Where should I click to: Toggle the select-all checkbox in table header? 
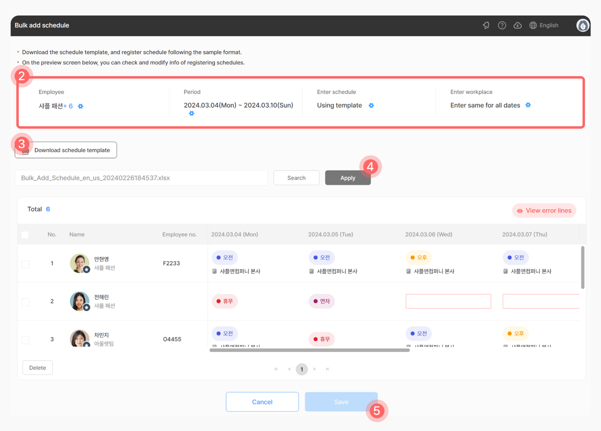pyautogui.click(x=25, y=235)
